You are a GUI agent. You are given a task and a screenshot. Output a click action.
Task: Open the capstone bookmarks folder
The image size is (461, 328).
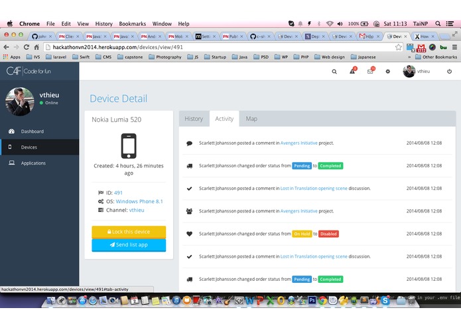(x=130, y=57)
